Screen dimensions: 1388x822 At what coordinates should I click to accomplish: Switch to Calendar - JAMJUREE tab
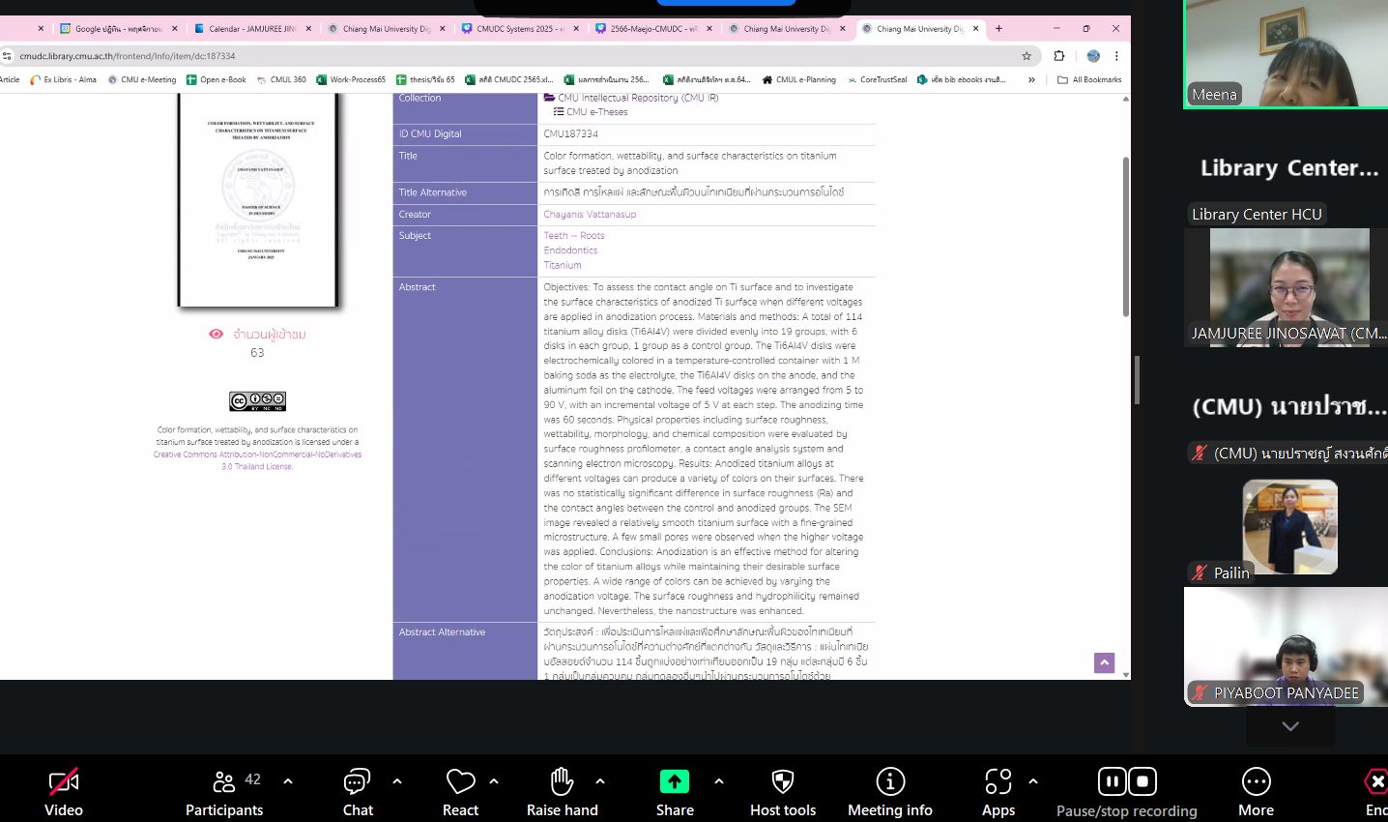click(x=251, y=29)
